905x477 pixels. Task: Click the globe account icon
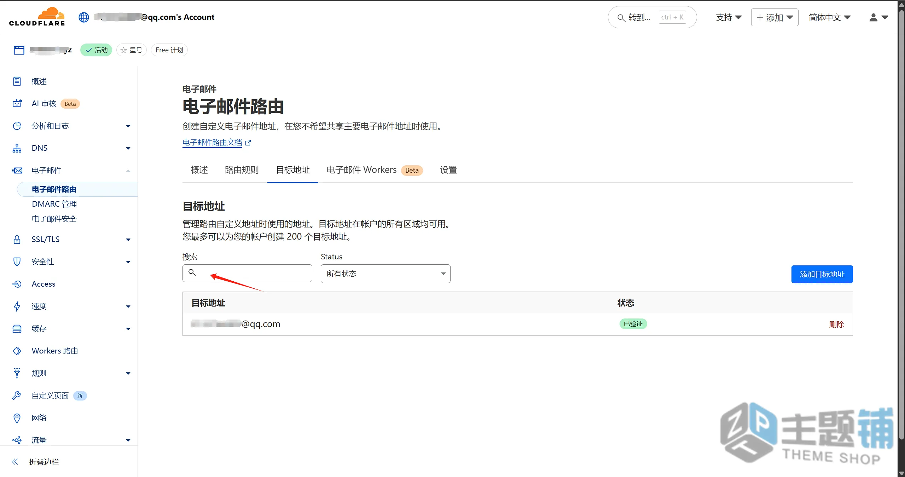(x=84, y=17)
